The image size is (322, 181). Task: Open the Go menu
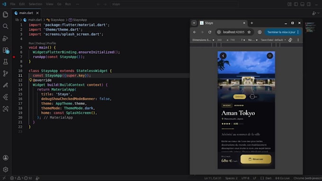[x=59, y=4]
